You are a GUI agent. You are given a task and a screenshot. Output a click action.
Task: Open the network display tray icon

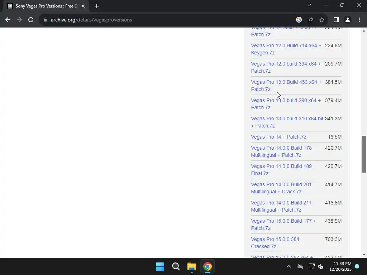[311, 266]
